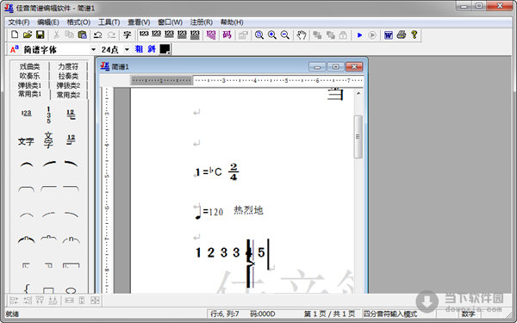The width and height of the screenshot is (517, 323).
Task: Open the 帮助(H) menu
Action: tap(232, 22)
